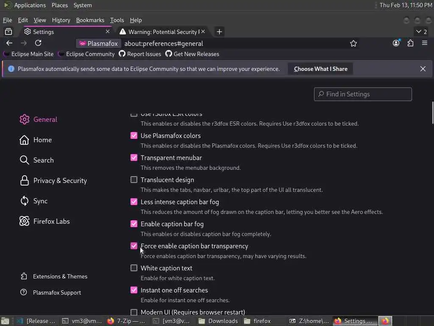This screenshot has height=326, width=434.
Task: Open the View menu
Action: 40,20
